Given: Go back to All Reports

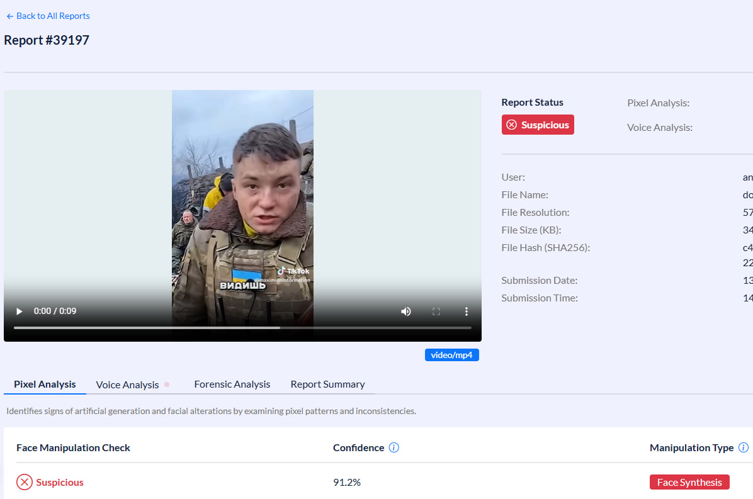Looking at the screenshot, I should coord(48,16).
